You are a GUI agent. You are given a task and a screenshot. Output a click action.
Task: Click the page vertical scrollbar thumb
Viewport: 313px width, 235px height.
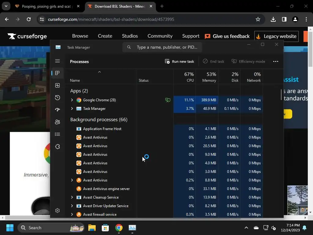pos(311,49)
